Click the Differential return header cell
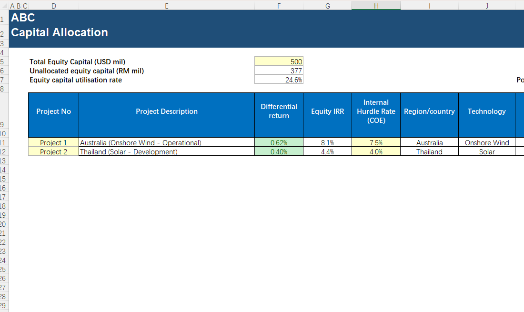Image resolution: width=524 pixels, height=312 pixels. point(279,111)
